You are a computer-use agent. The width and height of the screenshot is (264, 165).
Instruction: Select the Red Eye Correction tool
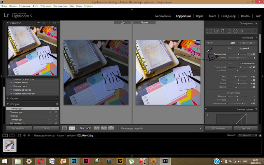coord(223,31)
